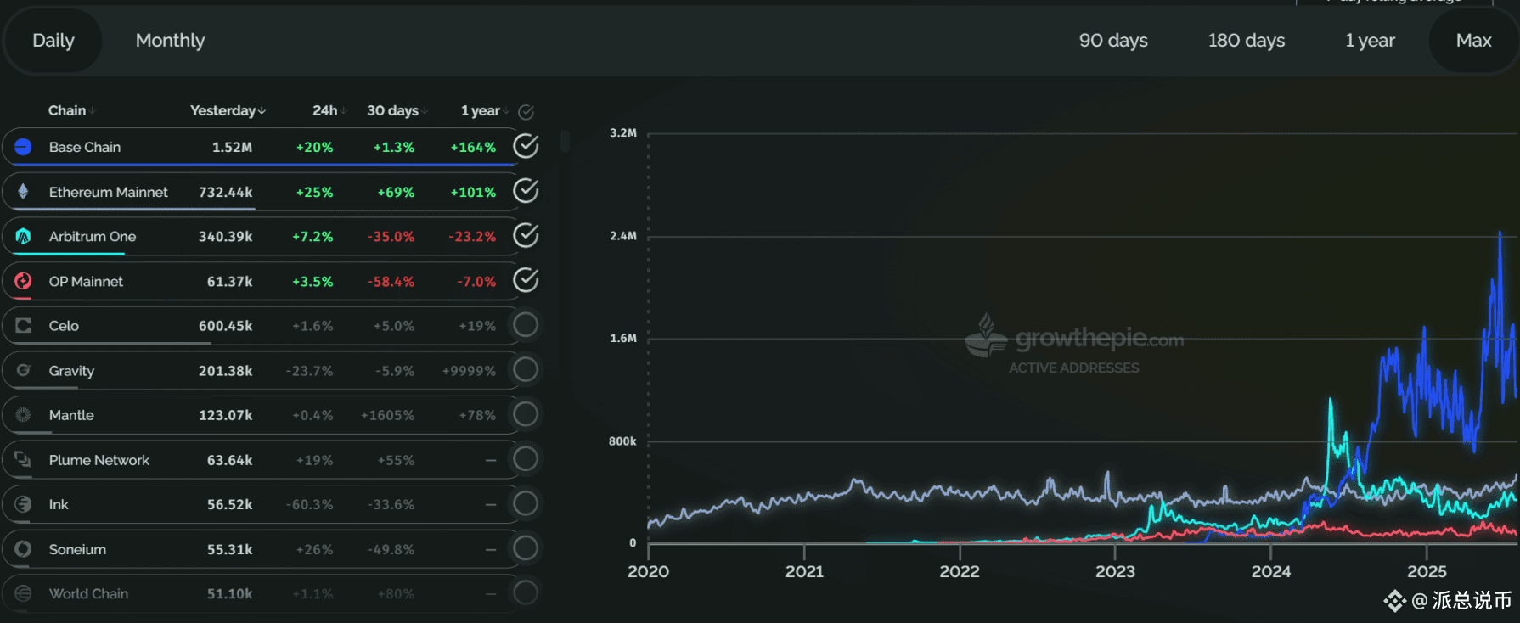Sort by the Yesterday column

(x=228, y=110)
